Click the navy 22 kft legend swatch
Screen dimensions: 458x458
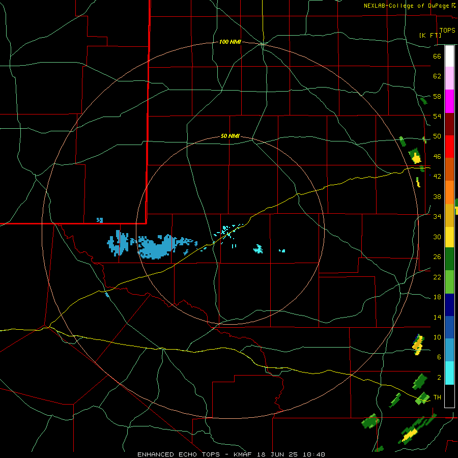pyautogui.click(x=449, y=305)
